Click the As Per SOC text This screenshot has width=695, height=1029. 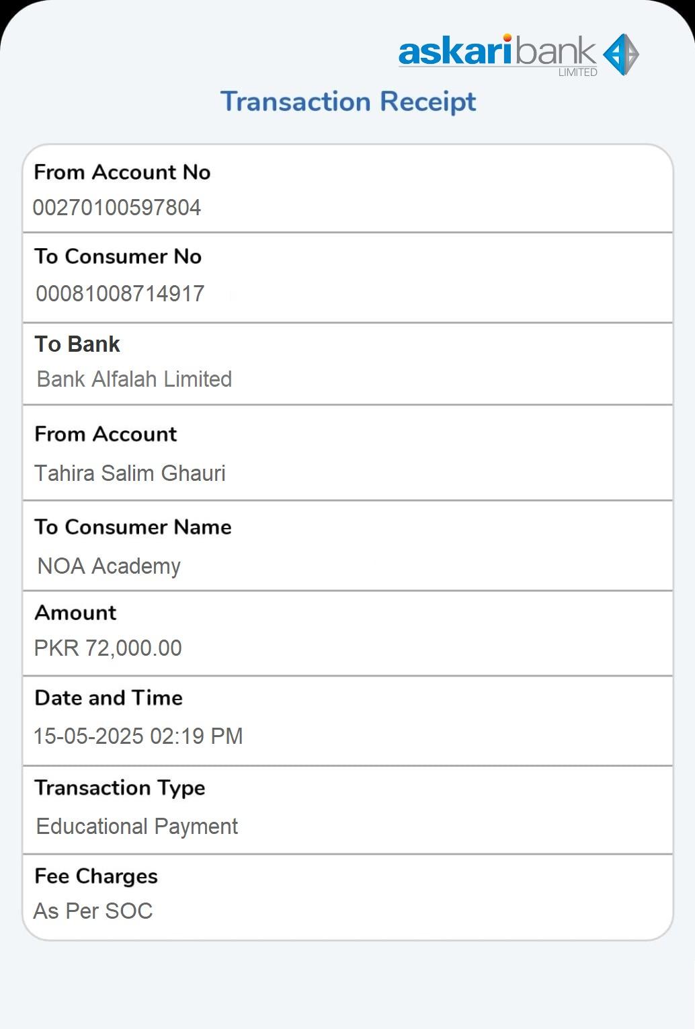tap(93, 911)
